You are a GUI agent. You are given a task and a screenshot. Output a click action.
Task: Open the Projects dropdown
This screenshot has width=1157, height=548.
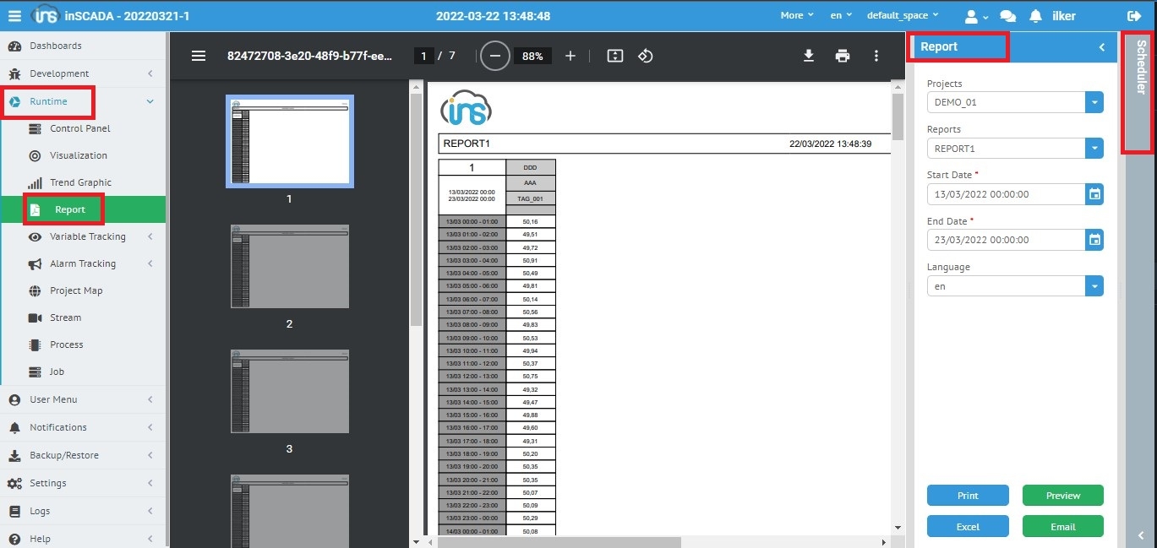click(1094, 102)
